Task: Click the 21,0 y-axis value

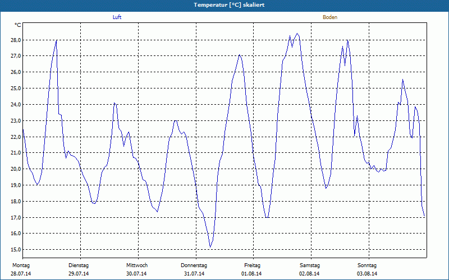Action: click(16, 153)
